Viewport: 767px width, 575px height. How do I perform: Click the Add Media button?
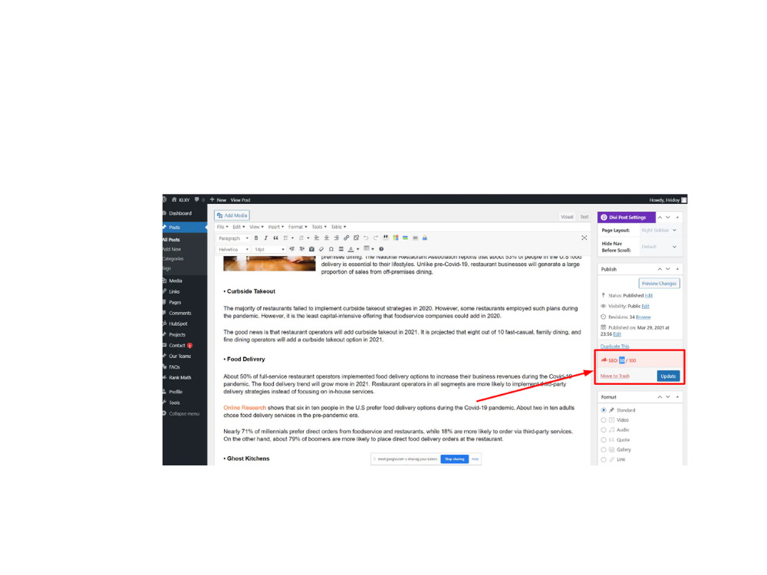[232, 215]
